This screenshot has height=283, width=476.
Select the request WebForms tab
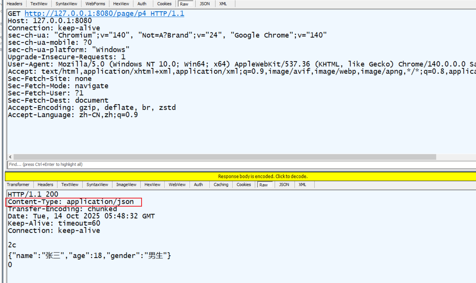point(95,4)
